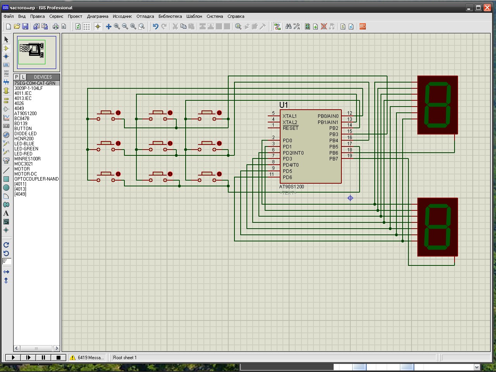The width and height of the screenshot is (496, 372).
Task: Select AT90S1200 in the device list
Action: pos(26,114)
